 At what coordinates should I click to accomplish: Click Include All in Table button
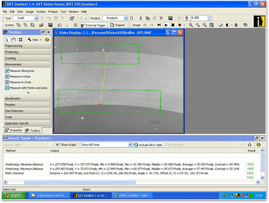tap(149, 145)
